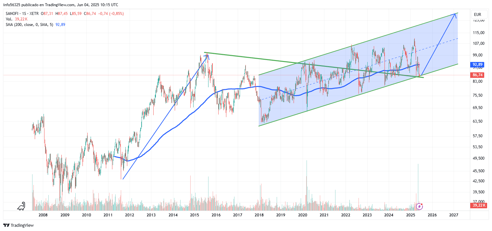Click the close value C86,74 in the legend
Screen dimensions: 492x231
pos(90,14)
